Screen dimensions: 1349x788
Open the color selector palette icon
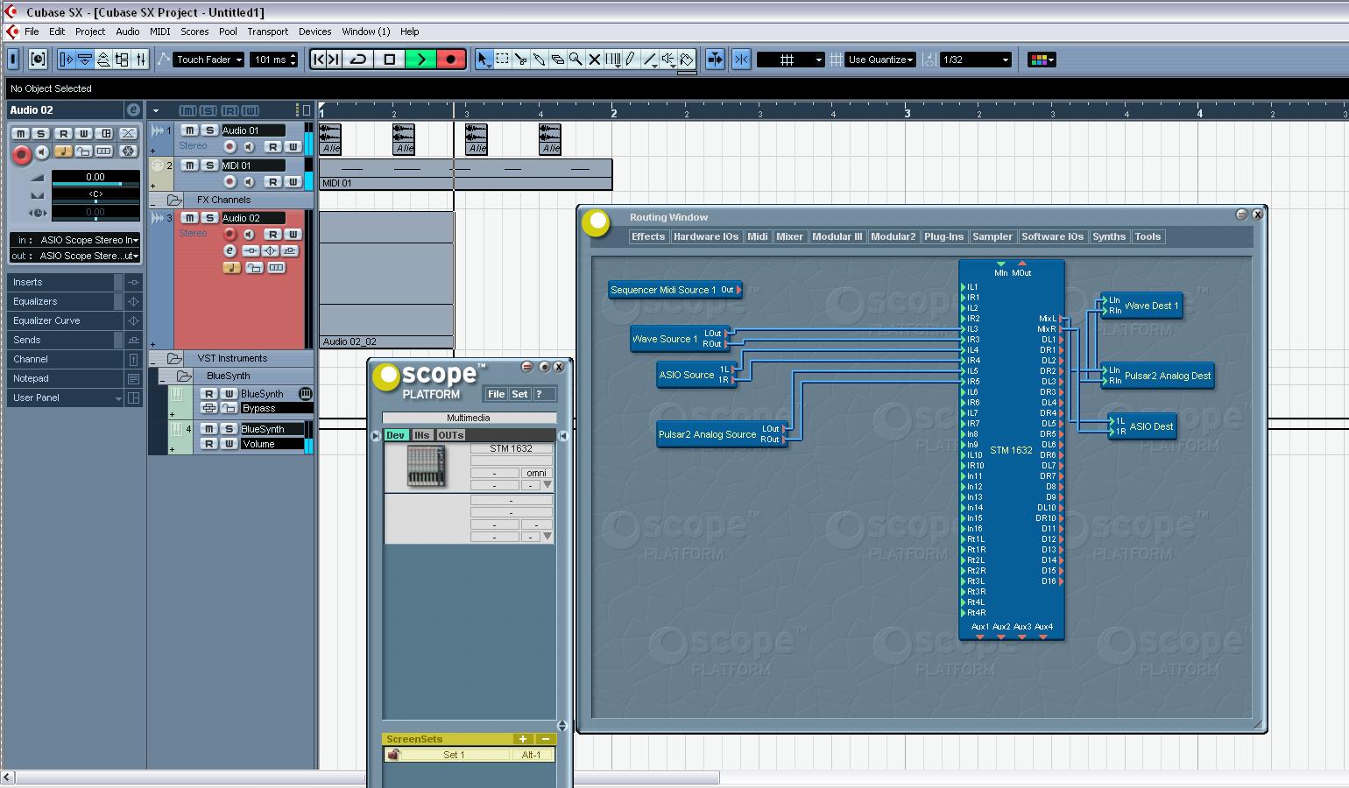[x=1042, y=60]
